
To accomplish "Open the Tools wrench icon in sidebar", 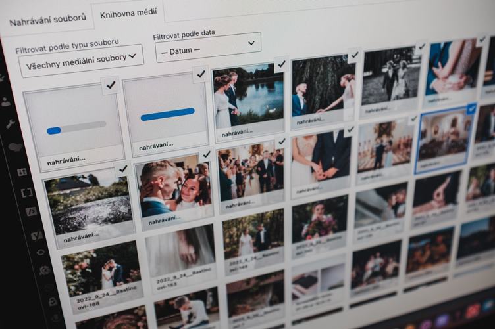I will [x=11, y=123].
